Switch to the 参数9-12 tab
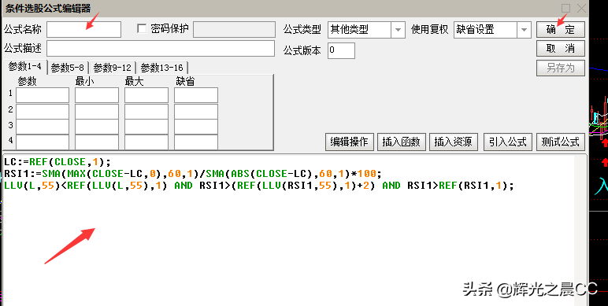Screen dimensions: 608x306 tap(113, 68)
